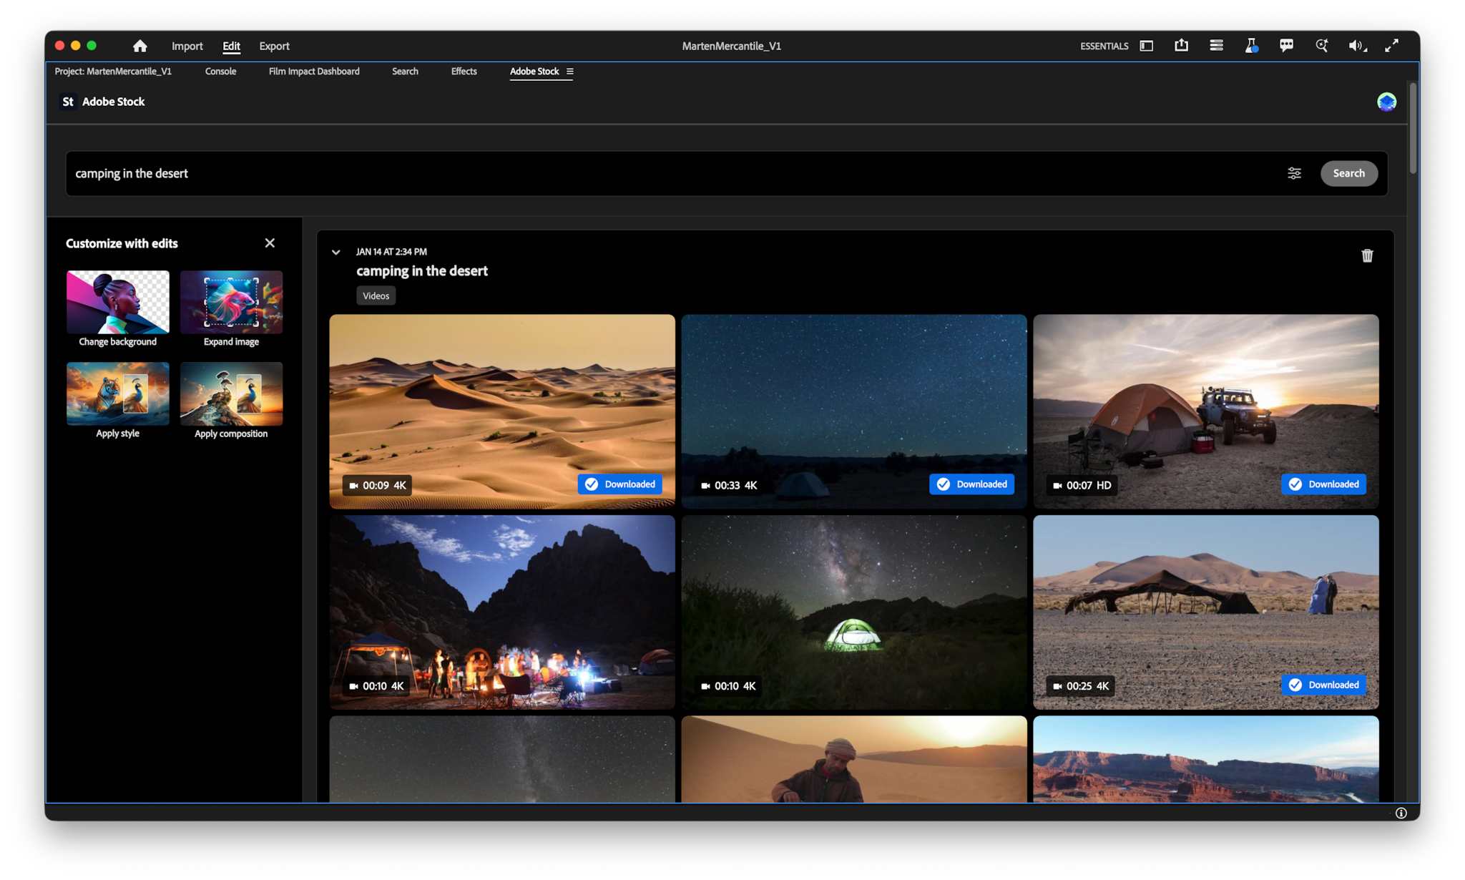Viewport: 1465px width, 880px height.
Task: Open the beta flask icon with notification dot
Action: [x=1252, y=45]
